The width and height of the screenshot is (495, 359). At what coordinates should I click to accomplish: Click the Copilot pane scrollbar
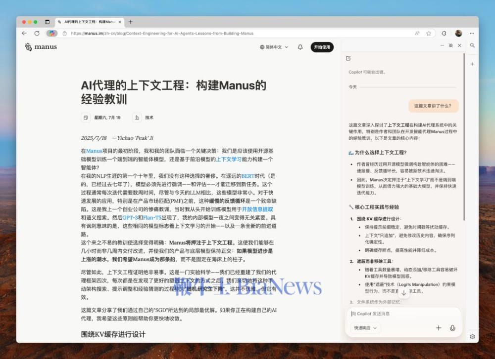(464, 137)
